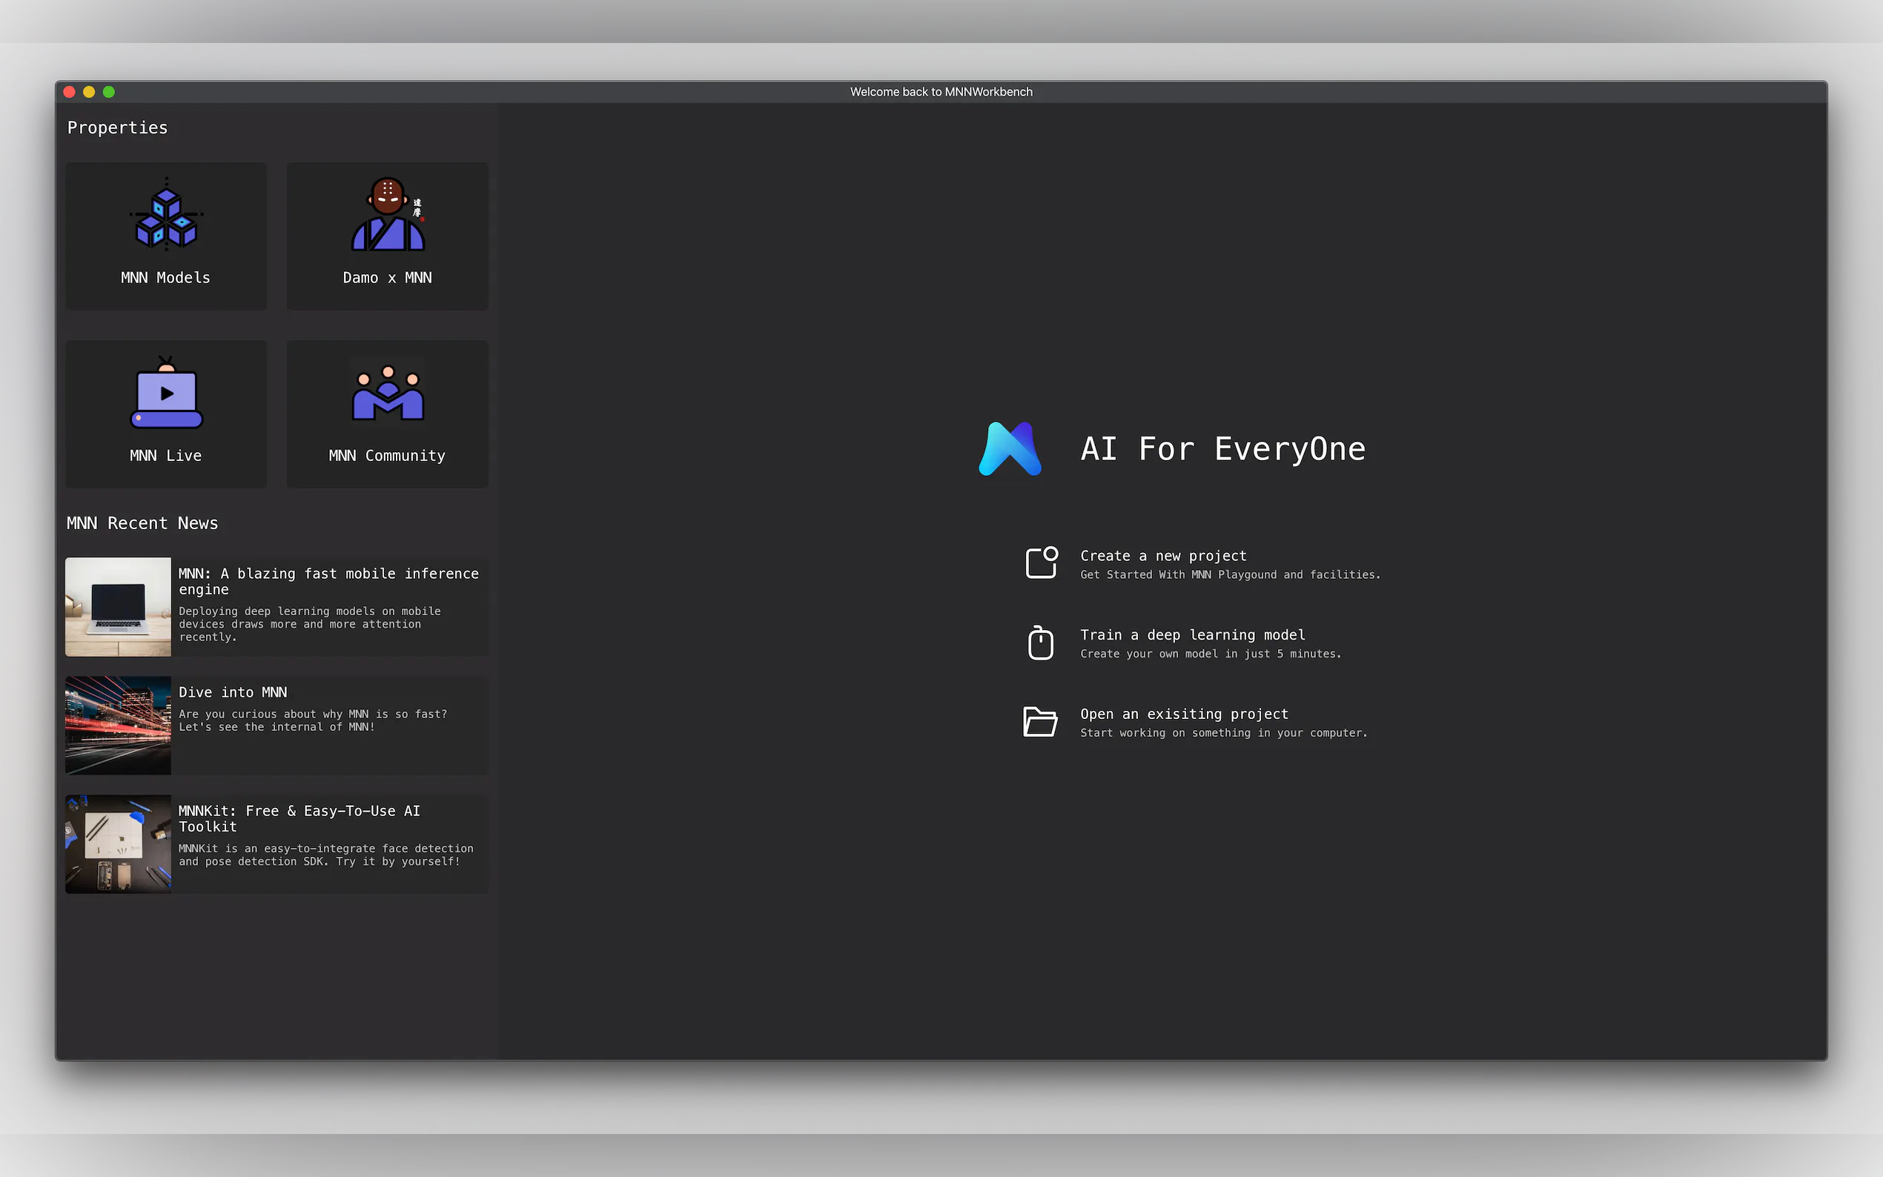Click the 'MNN Community' label text
Viewport: 1883px width, 1177px height.
(387, 456)
